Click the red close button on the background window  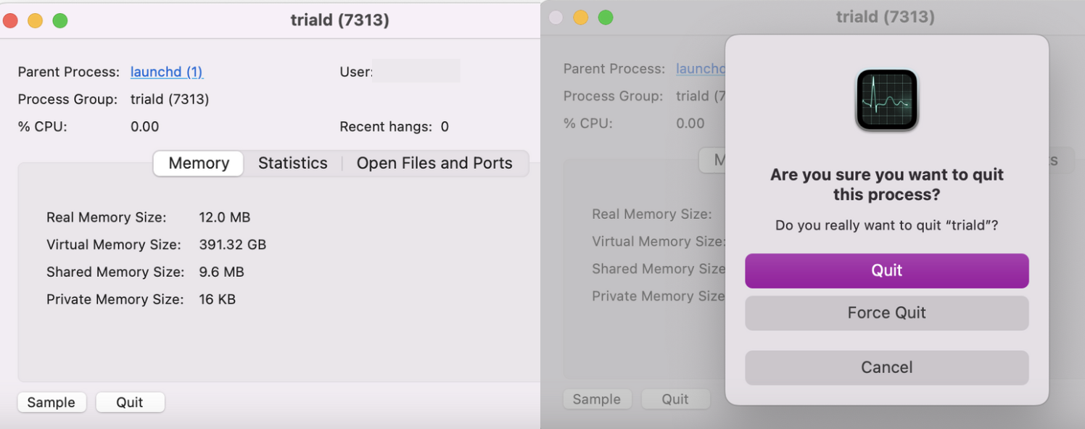pos(555,17)
